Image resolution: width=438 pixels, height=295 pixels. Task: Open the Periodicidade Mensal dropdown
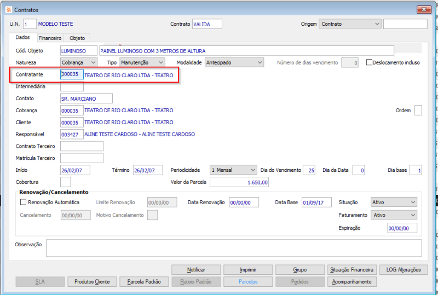pyautogui.click(x=233, y=170)
